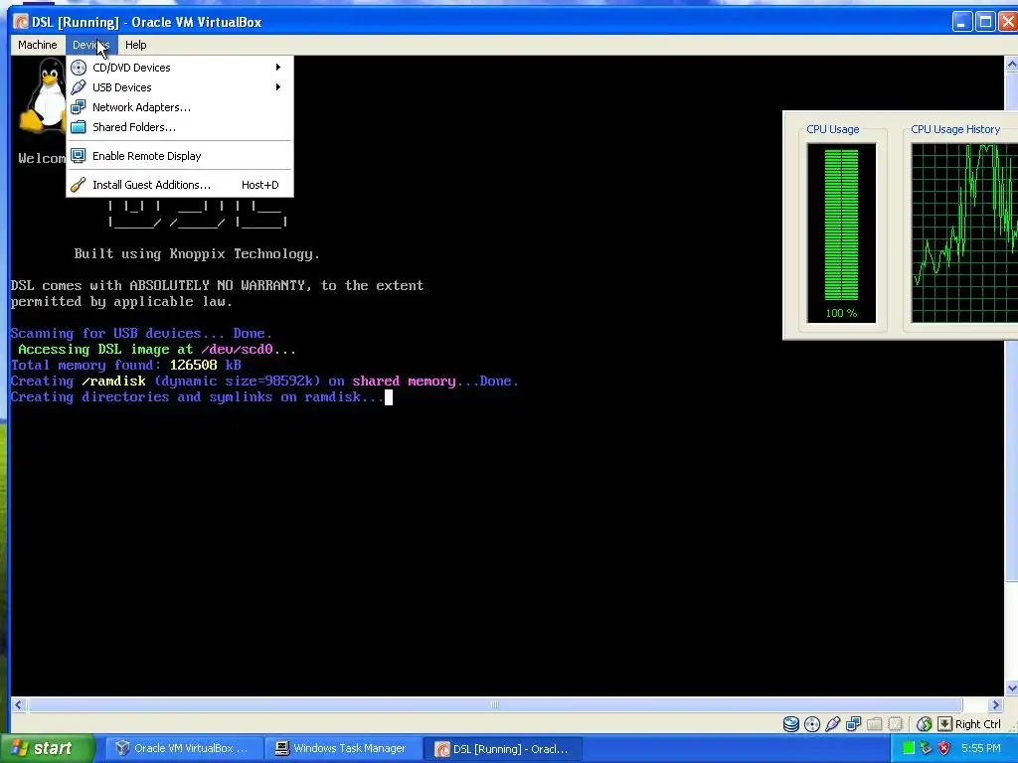Viewport: 1018px width, 763px height.
Task: Click the Remote Display monitor icon
Action: [79, 156]
